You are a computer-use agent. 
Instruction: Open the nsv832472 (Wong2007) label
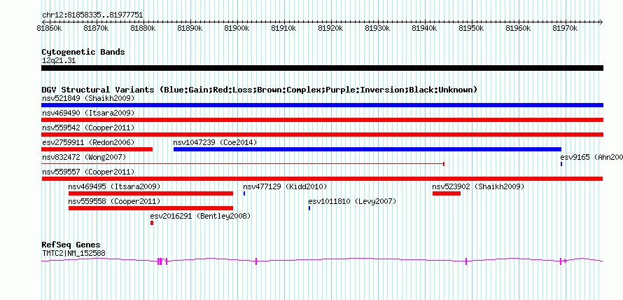click(84, 157)
